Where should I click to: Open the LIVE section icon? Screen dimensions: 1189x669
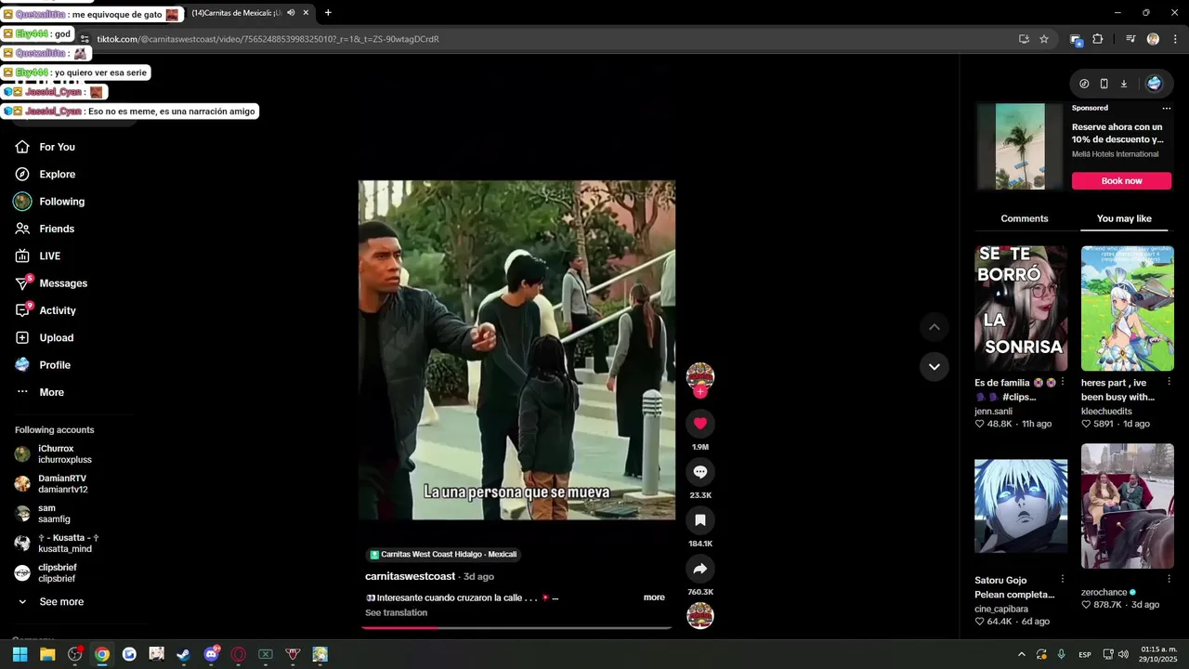coord(22,256)
